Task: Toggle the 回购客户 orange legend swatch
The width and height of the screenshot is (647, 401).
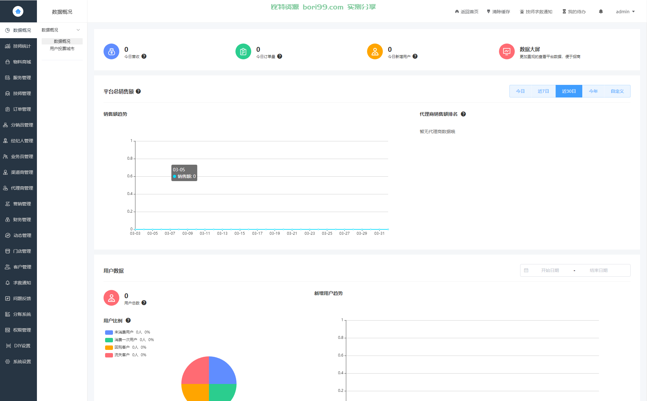Action: [x=109, y=347]
